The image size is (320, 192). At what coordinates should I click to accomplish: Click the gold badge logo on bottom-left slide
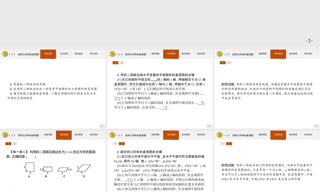[5, 135]
